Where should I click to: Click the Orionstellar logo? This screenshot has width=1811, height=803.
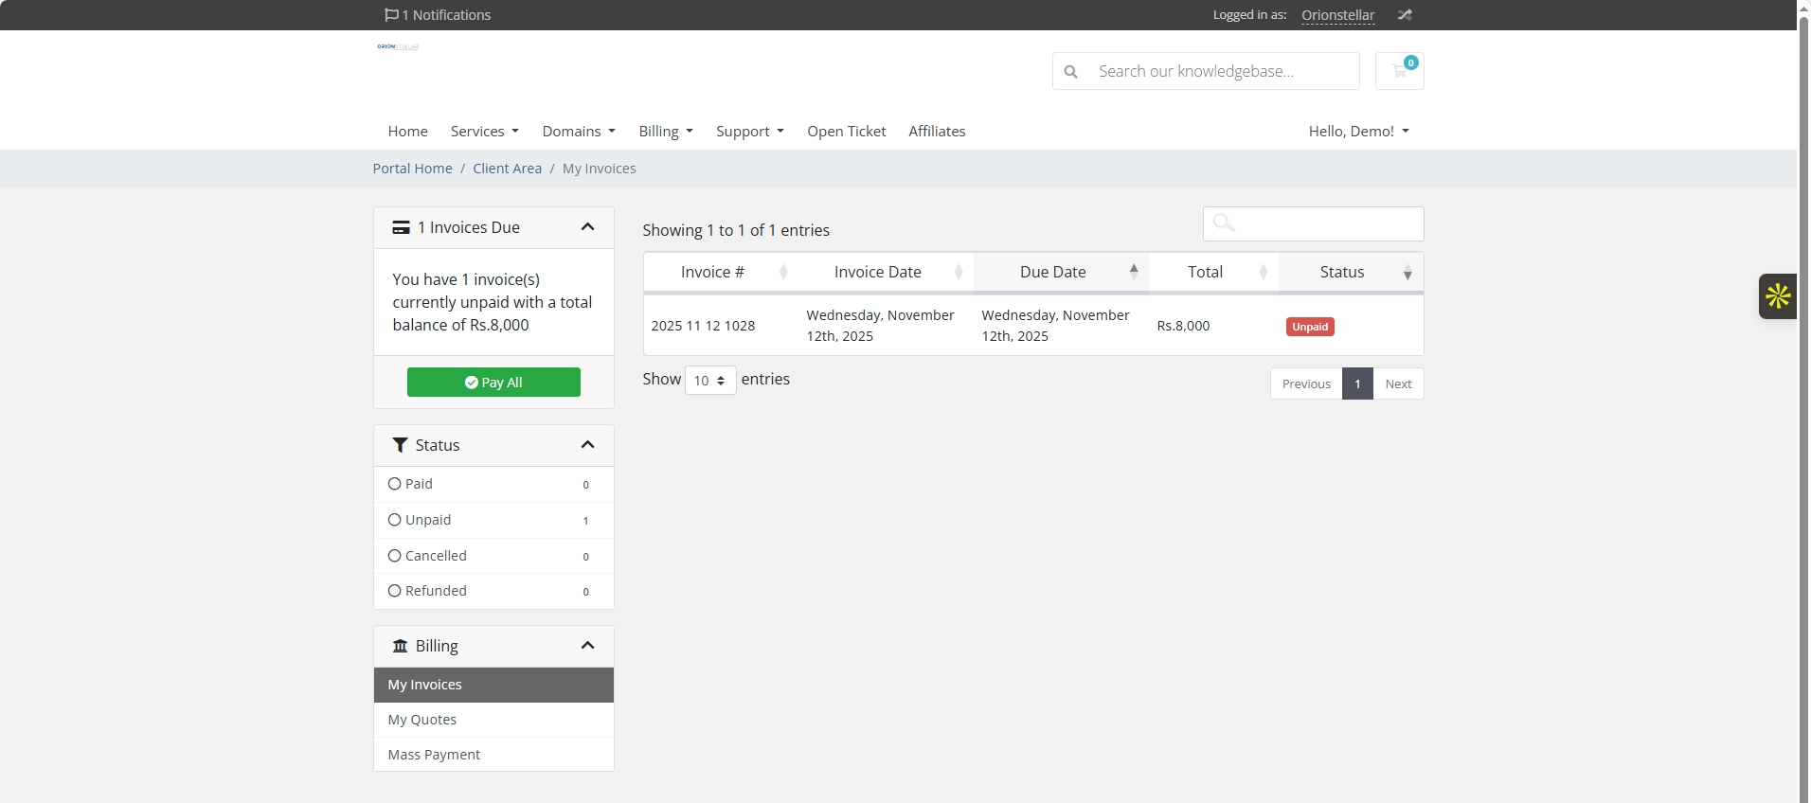click(x=398, y=46)
